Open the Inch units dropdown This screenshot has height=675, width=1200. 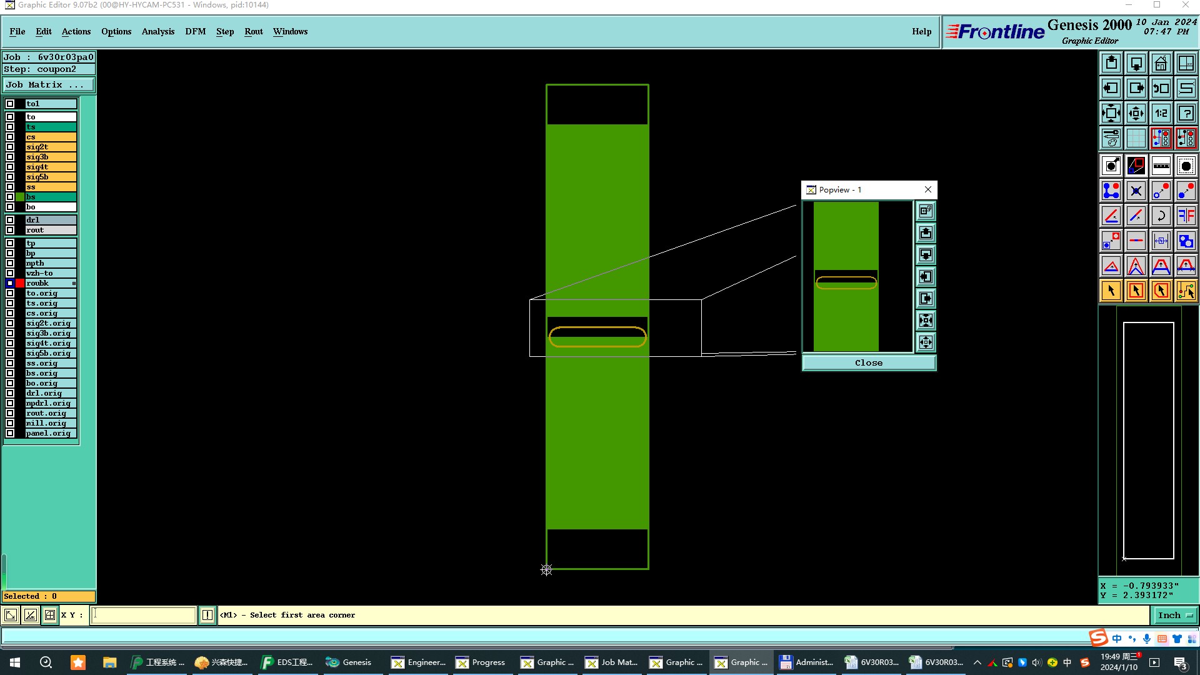point(1174,615)
